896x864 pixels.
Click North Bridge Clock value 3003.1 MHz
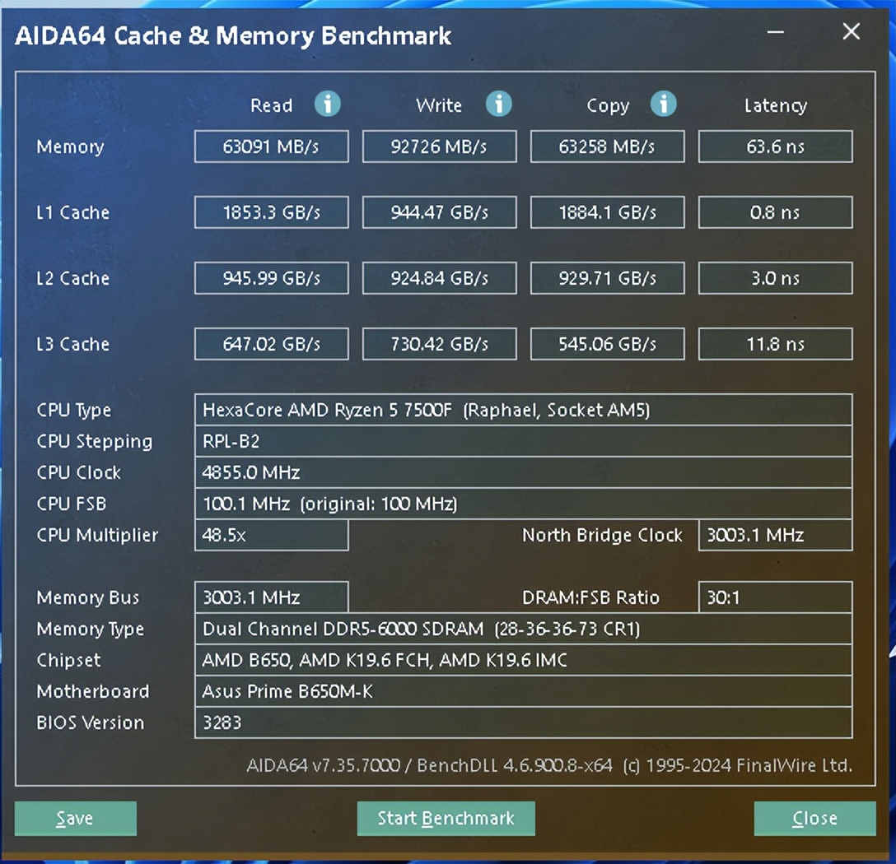click(x=776, y=535)
